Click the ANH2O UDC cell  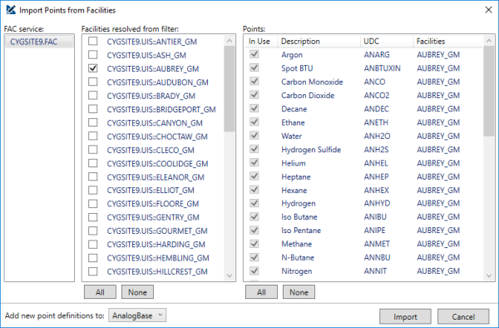[377, 136]
